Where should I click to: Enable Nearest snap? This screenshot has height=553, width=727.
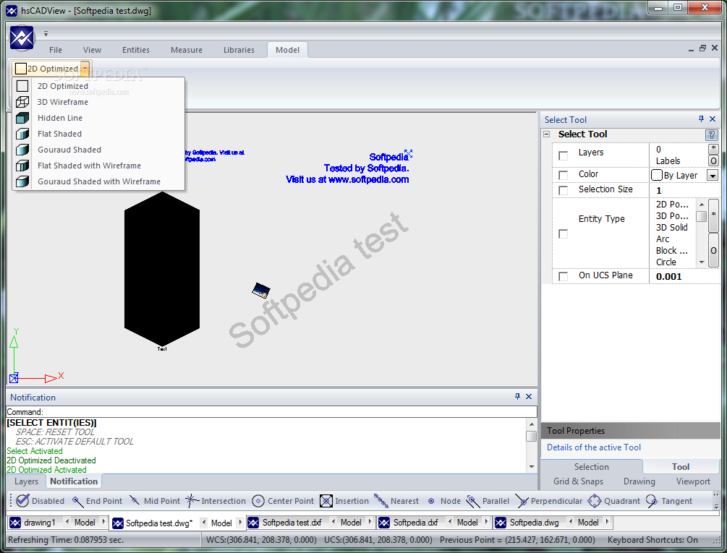point(396,501)
